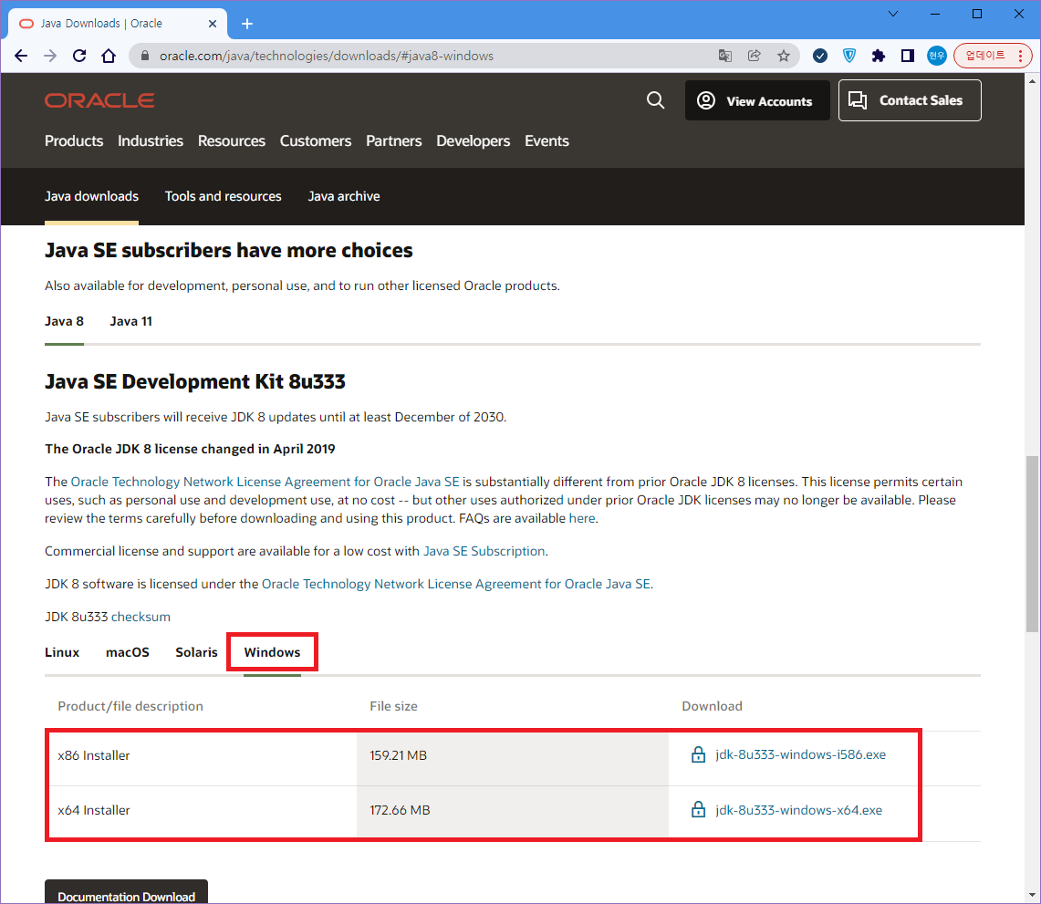Open the Developers menu
This screenshot has width=1041, height=904.
pos(474,141)
